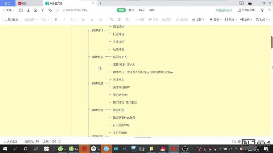The width and height of the screenshot is (273, 153).
Task: Switch to the 插入 tab
Action: coord(142,10)
